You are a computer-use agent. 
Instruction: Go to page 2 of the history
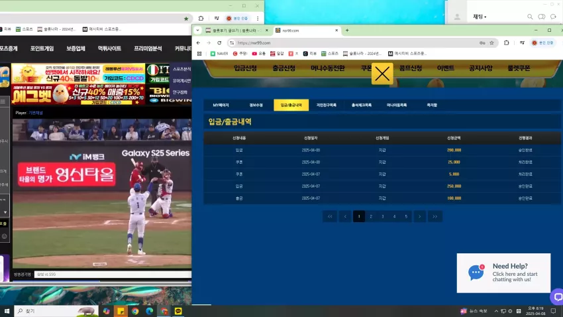[371, 216]
